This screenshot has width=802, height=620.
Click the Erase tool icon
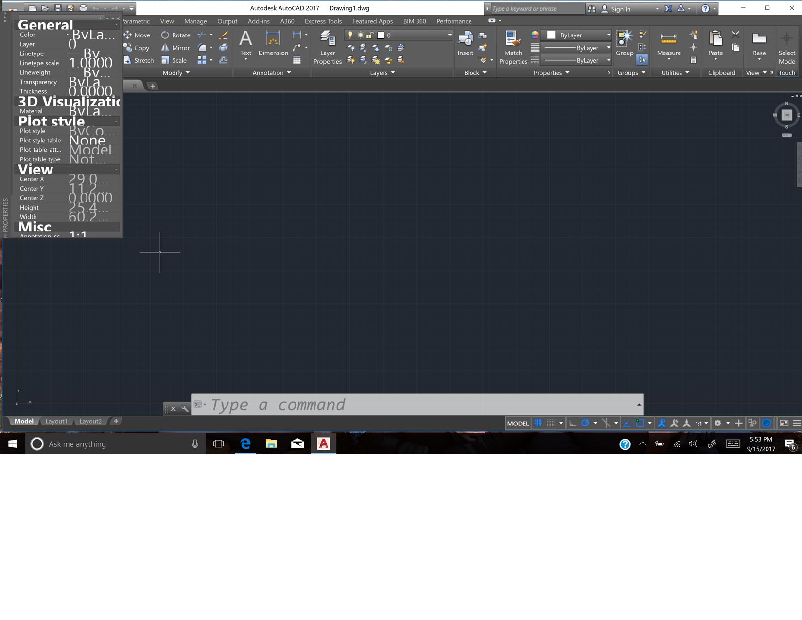tap(224, 35)
